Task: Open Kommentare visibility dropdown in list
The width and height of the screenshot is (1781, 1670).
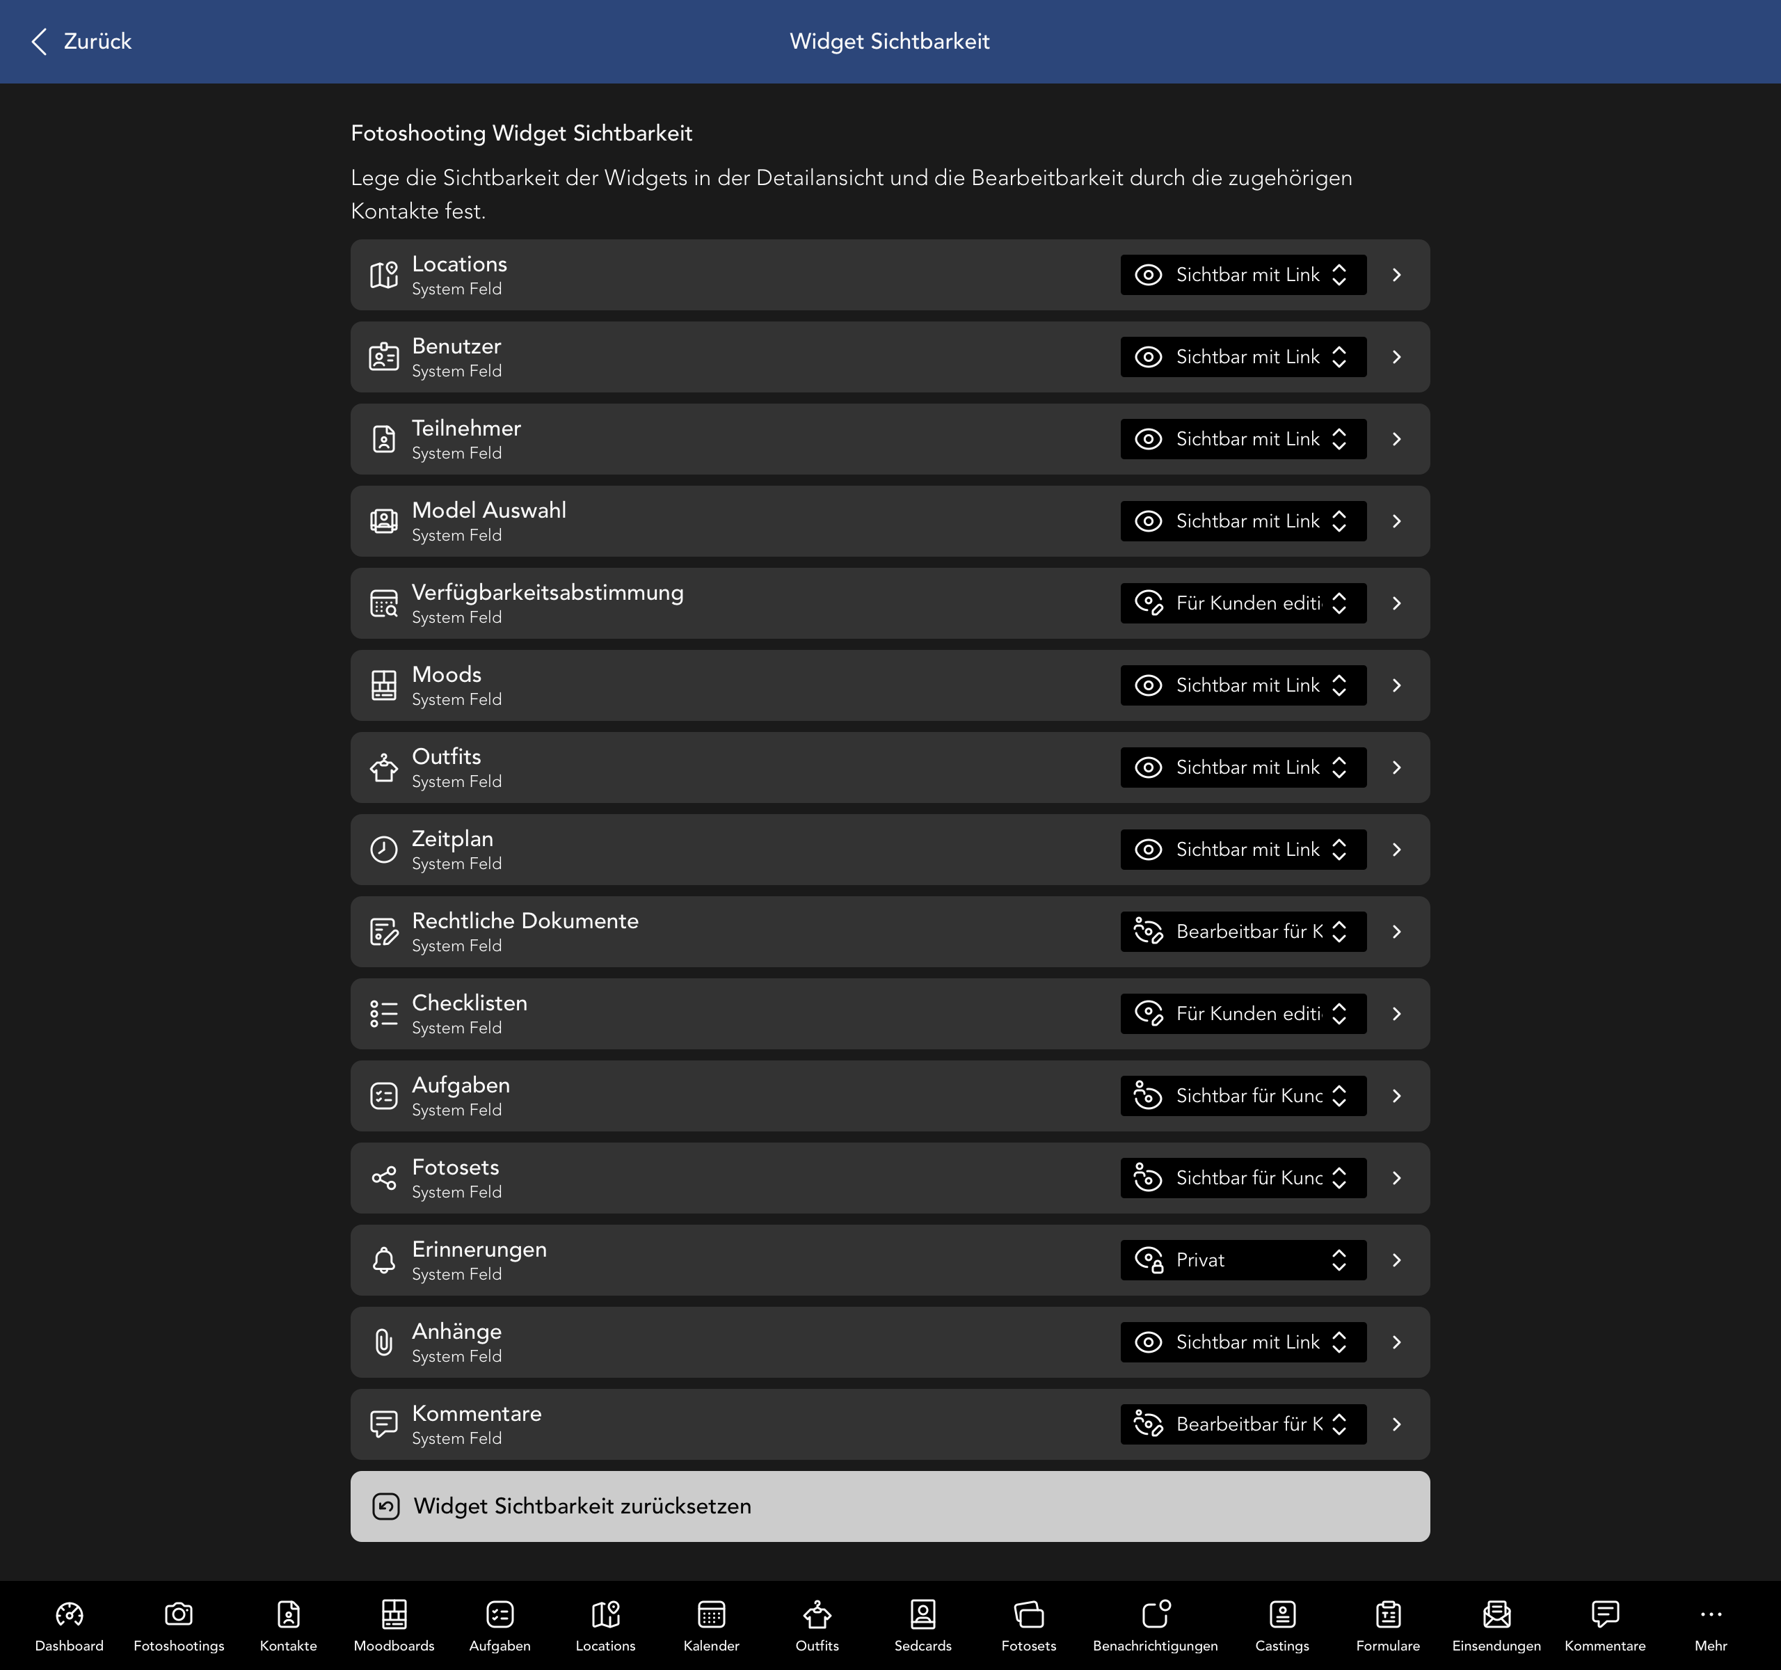Action: [x=1243, y=1424]
